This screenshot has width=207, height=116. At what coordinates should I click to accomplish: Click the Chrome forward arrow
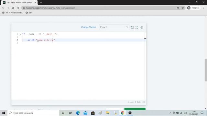tap(8, 8)
